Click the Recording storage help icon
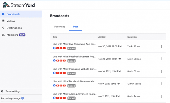Screen dimensions: 170x103 click(x=23, y=98)
